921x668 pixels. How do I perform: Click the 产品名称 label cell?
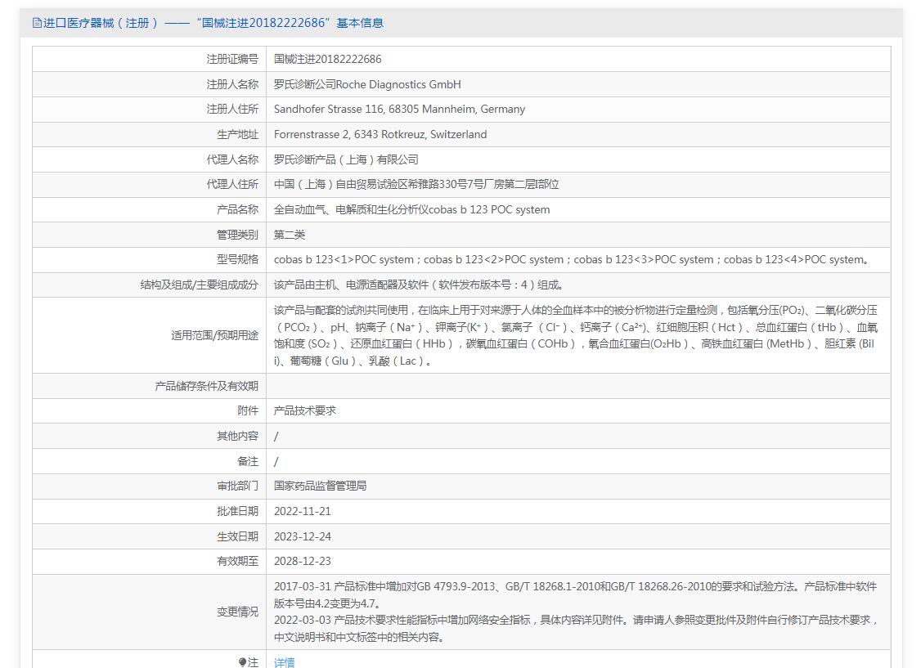pyautogui.click(x=149, y=209)
